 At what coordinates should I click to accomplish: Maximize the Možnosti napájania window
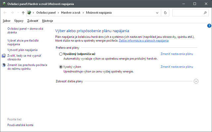point(195,4)
